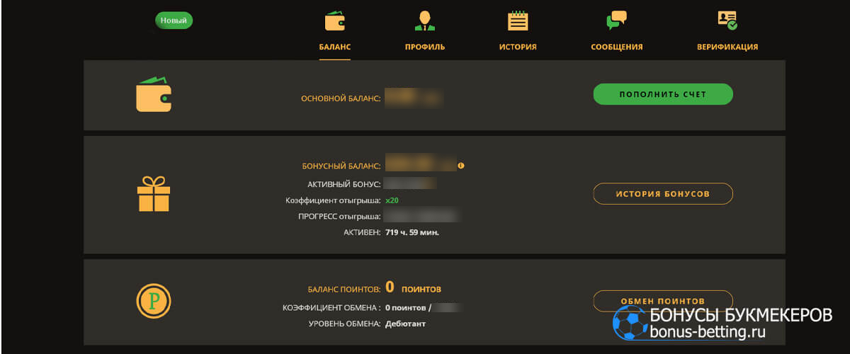Click the Профиль person icon
Viewport: 850px width, 354px height.
[425, 21]
